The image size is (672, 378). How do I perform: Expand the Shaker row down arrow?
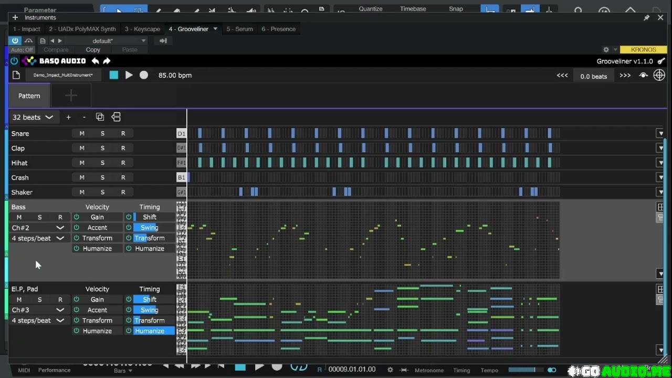[x=661, y=192]
